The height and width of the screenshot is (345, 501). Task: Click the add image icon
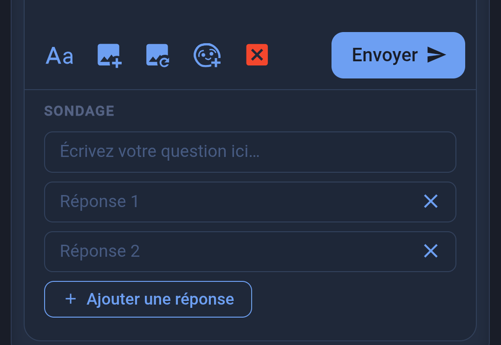point(109,56)
